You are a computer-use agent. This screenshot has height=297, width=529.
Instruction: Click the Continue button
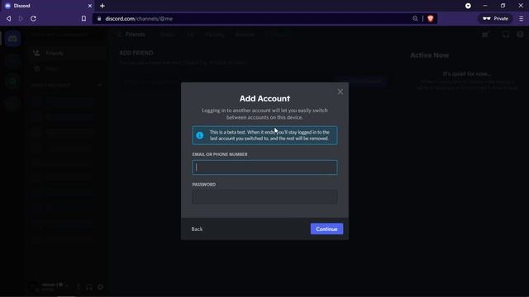click(x=326, y=229)
